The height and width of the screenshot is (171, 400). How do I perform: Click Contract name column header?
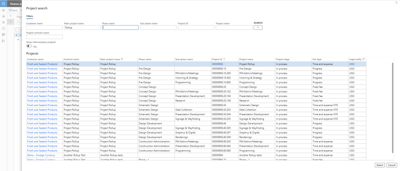(71, 59)
